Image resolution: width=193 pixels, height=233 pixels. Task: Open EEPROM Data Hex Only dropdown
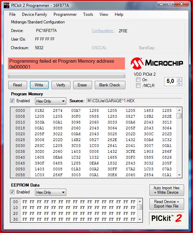pos(50,192)
